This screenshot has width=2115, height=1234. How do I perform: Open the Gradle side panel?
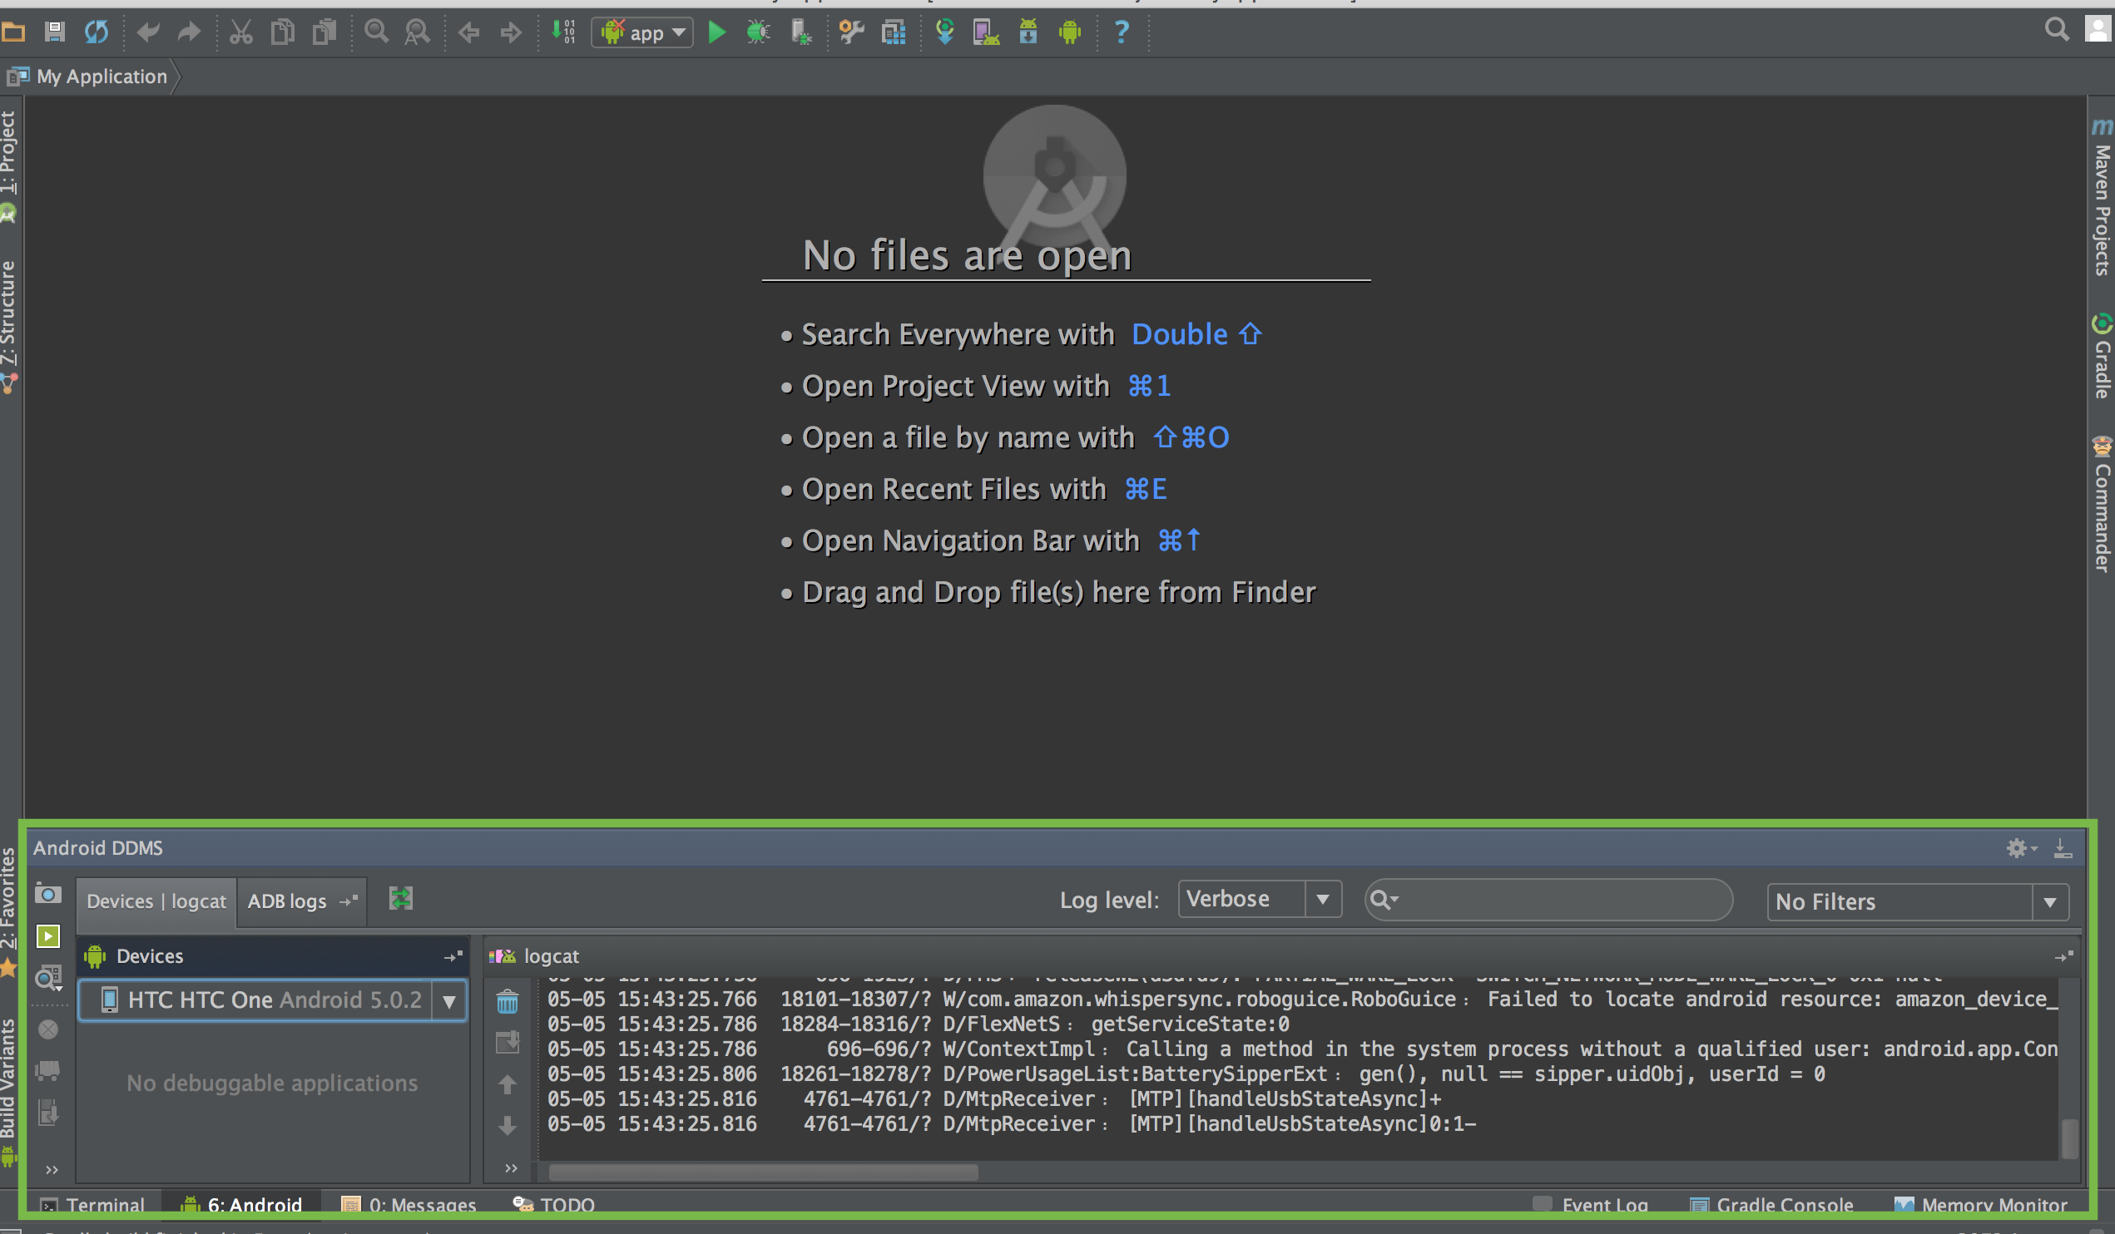click(x=2102, y=357)
